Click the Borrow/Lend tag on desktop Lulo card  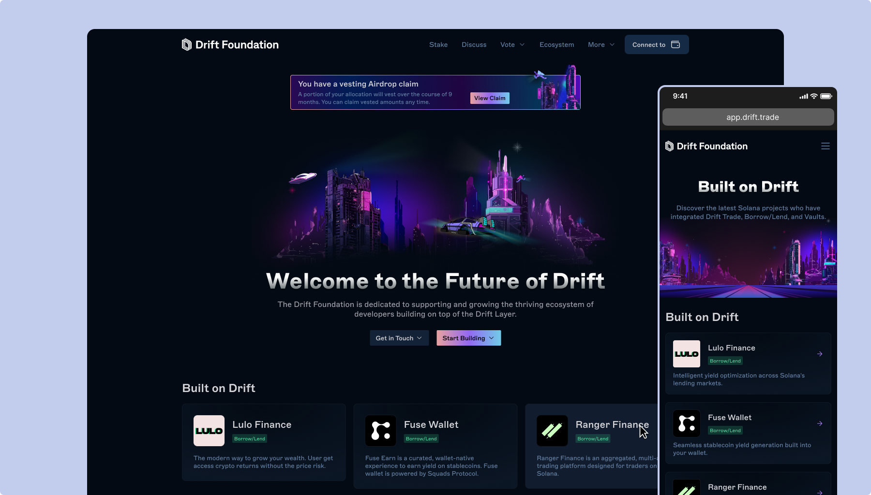[250, 438]
